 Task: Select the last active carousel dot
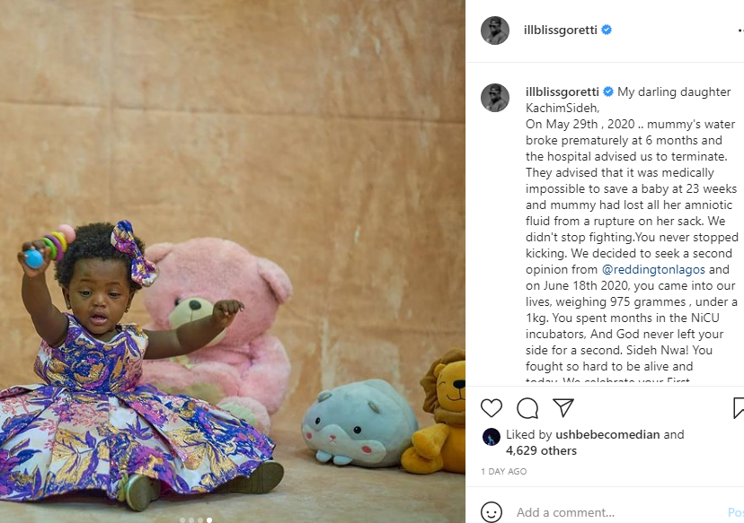[x=209, y=520]
